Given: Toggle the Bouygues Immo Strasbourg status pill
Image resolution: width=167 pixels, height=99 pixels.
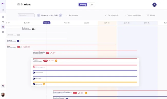Looking at the screenshot, I should pos(75,93).
